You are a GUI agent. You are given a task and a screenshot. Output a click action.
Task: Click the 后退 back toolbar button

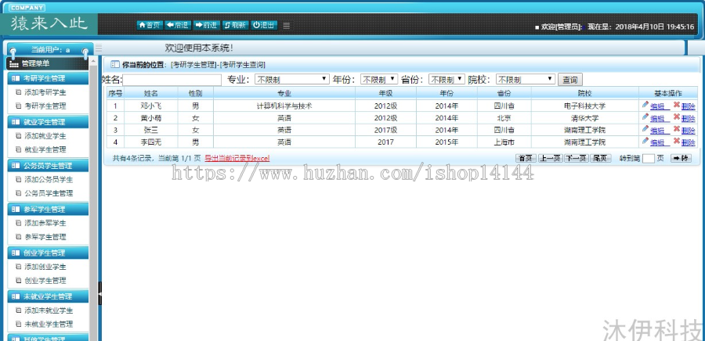point(178,25)
